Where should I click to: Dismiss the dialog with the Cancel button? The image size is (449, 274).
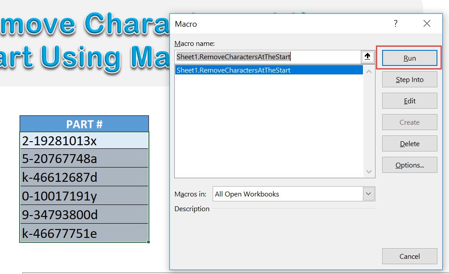[409, 256]
